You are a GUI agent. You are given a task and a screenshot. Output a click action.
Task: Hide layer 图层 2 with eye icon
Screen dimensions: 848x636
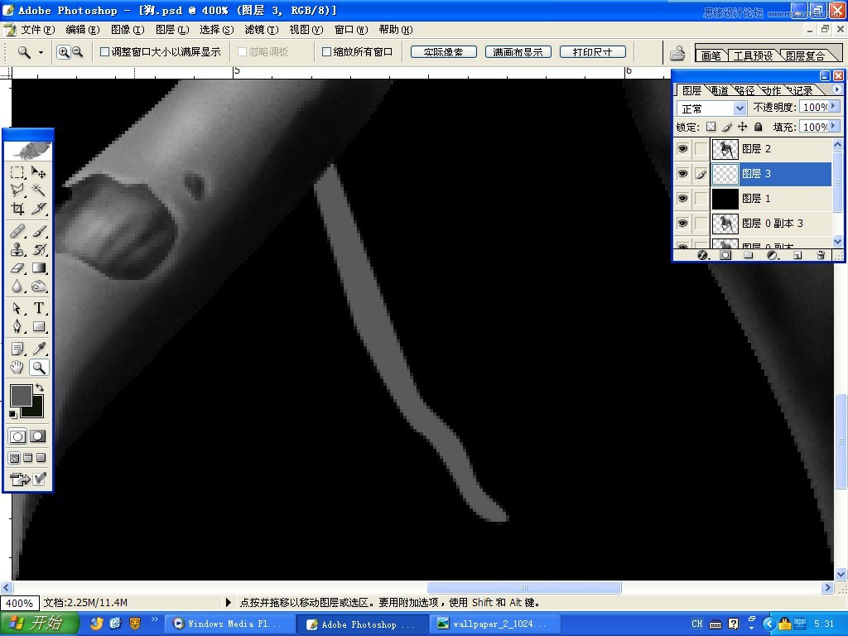pyautogui.click(x=682, y=149)
